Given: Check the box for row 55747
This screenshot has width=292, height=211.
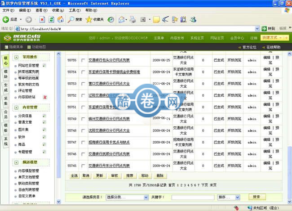Looking at the screenshot, I should (x=83, y=142).
